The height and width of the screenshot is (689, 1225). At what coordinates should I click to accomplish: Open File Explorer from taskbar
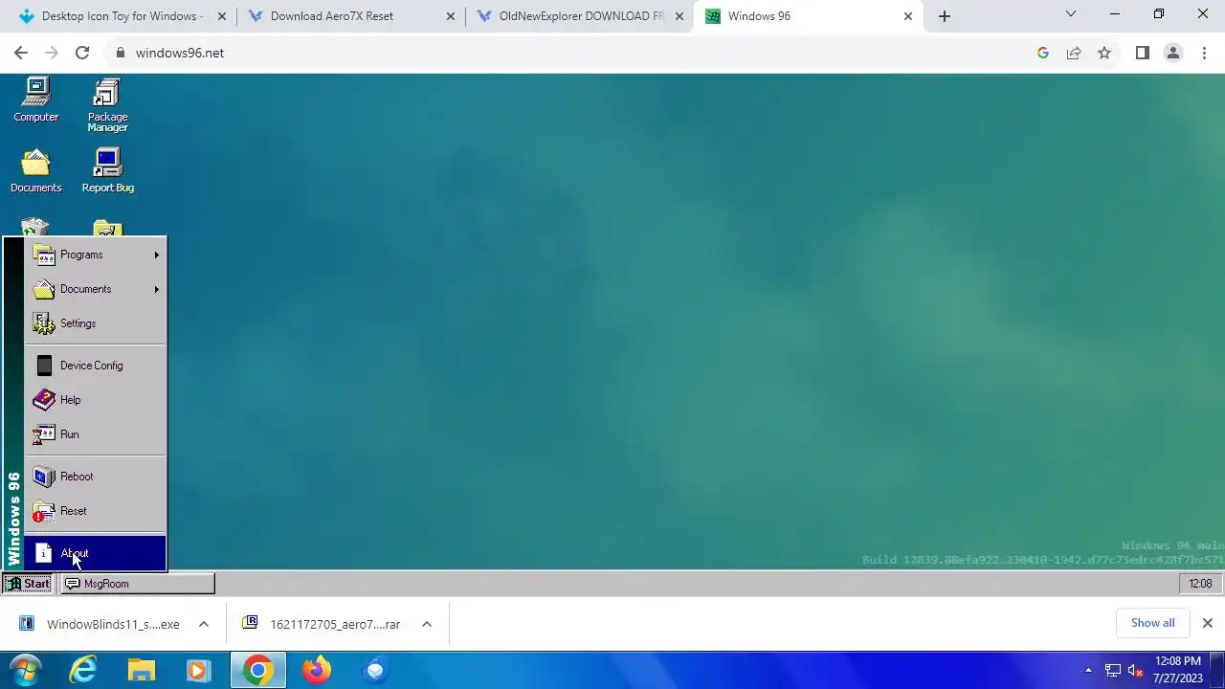point(141,671)
